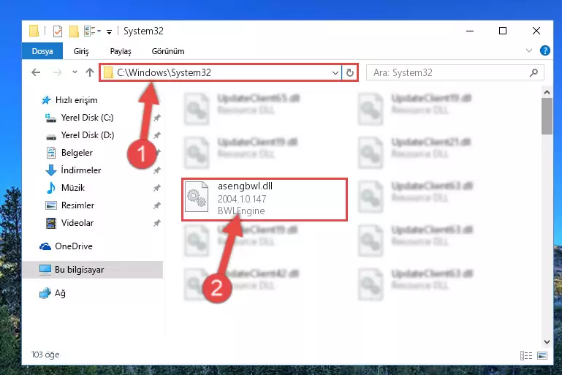Switch to details view icon in status bar
The height and width of the screenshot is (375, 562).
[525, 355]
